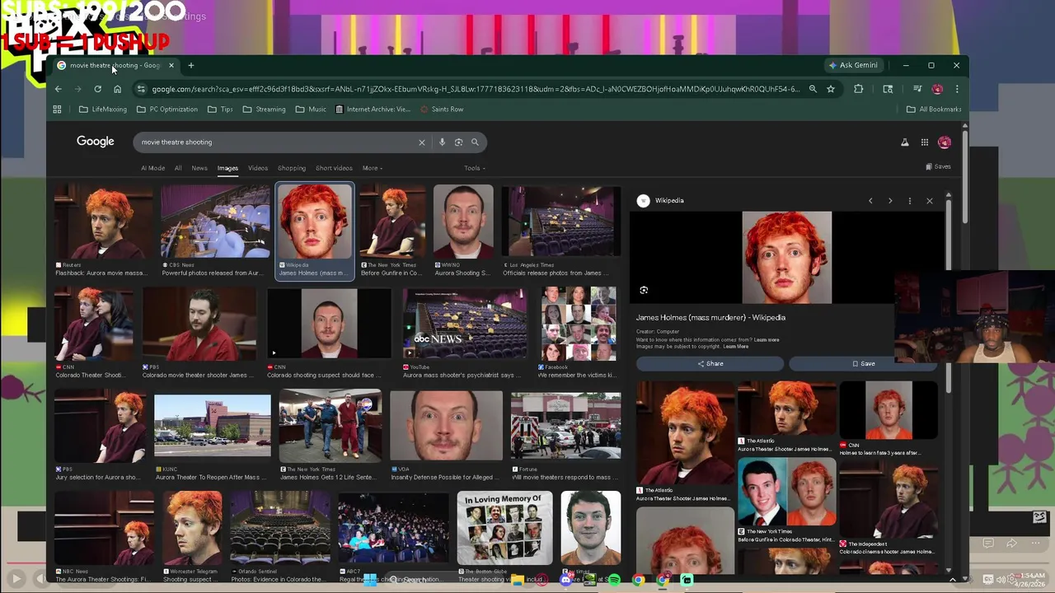Click the Save button in preview panel
The width and height of the screenshot is (1055, 593).
(x=863, y=363)
